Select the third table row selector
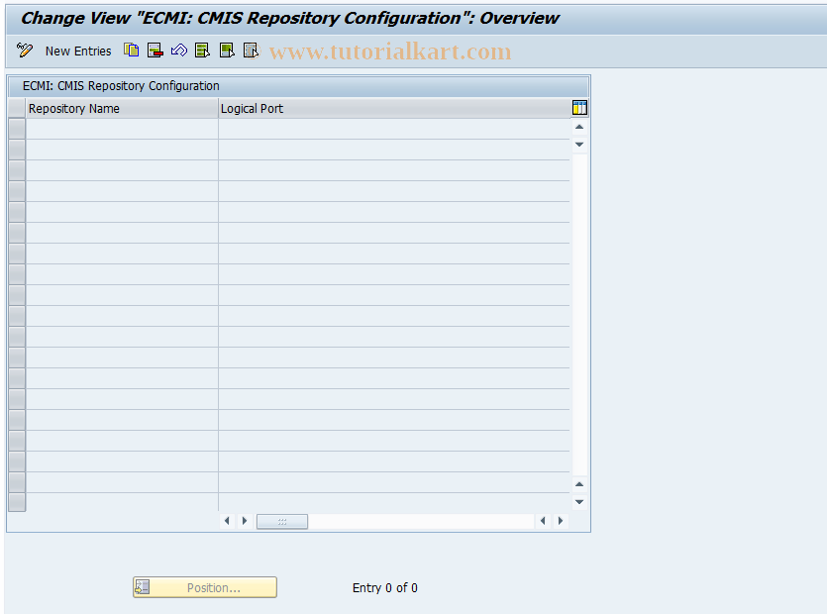 pos(17,170)
